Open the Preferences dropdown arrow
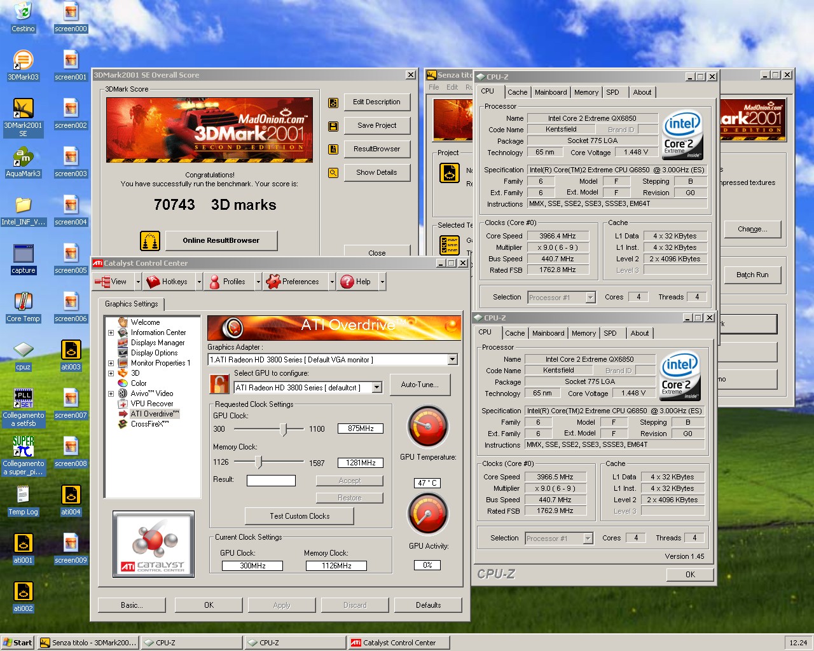This screenshot has width=814, height=651. click(x=332, y=282)
